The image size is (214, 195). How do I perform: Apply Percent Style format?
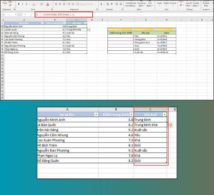[108, 4]
